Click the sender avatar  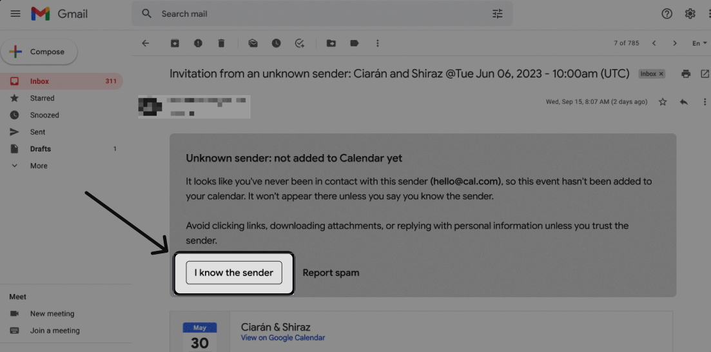[150, 106]
